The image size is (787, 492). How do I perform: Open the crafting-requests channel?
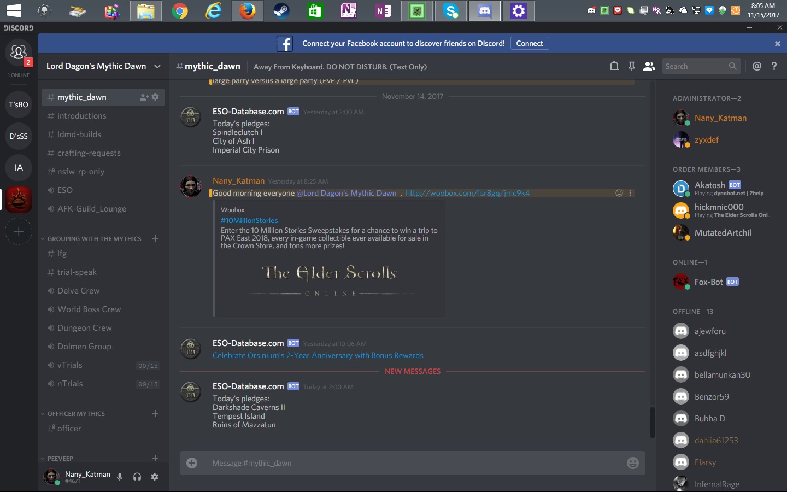point(103,153)
